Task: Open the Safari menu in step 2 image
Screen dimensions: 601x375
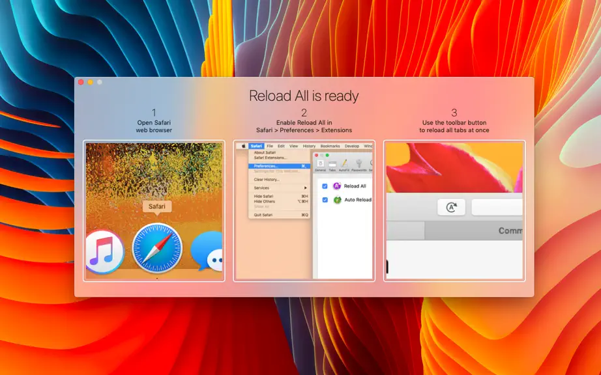Action: tap(256, 146)
